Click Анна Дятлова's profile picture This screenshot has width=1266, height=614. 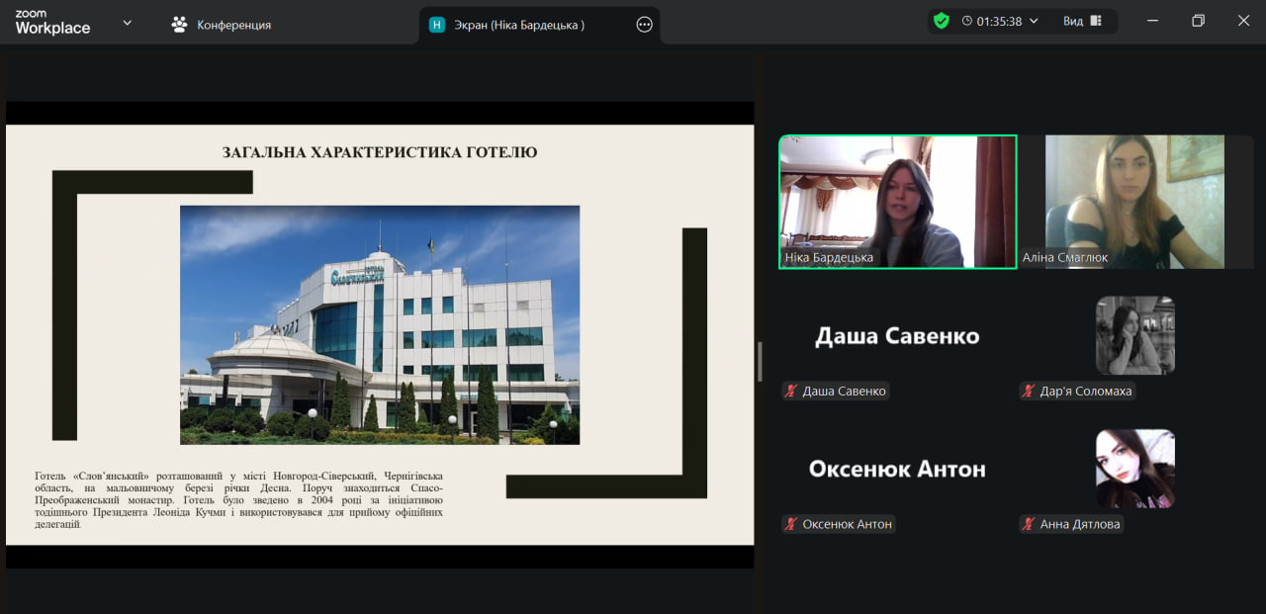[x=1134, y=469]
